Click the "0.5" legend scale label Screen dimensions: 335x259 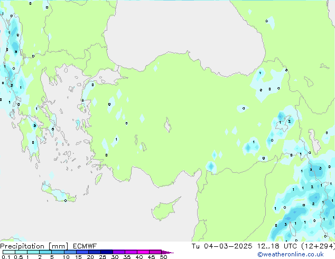coord(18,257)
